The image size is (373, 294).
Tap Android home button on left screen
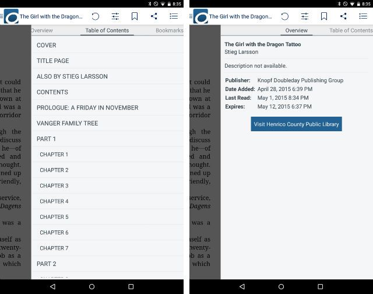coord(92,286)
